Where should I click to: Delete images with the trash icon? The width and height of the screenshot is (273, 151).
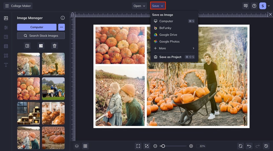pyautogui.click(x=54, y=46)
